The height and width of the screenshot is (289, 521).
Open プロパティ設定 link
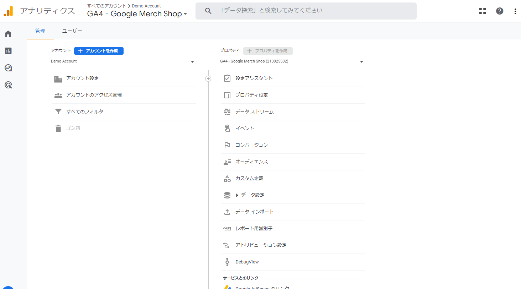coord(251,95)
